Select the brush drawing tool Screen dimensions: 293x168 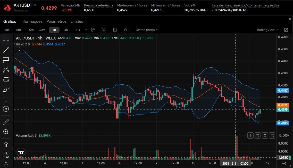(x=6, y=89)
